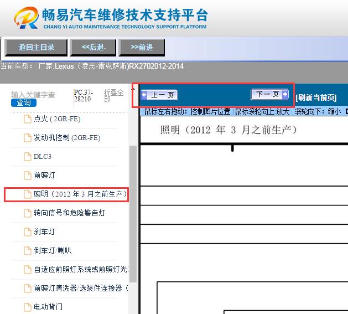348x314 pixels.
Task: Click document icon beside 电动背门
Action: pos(28,307)
